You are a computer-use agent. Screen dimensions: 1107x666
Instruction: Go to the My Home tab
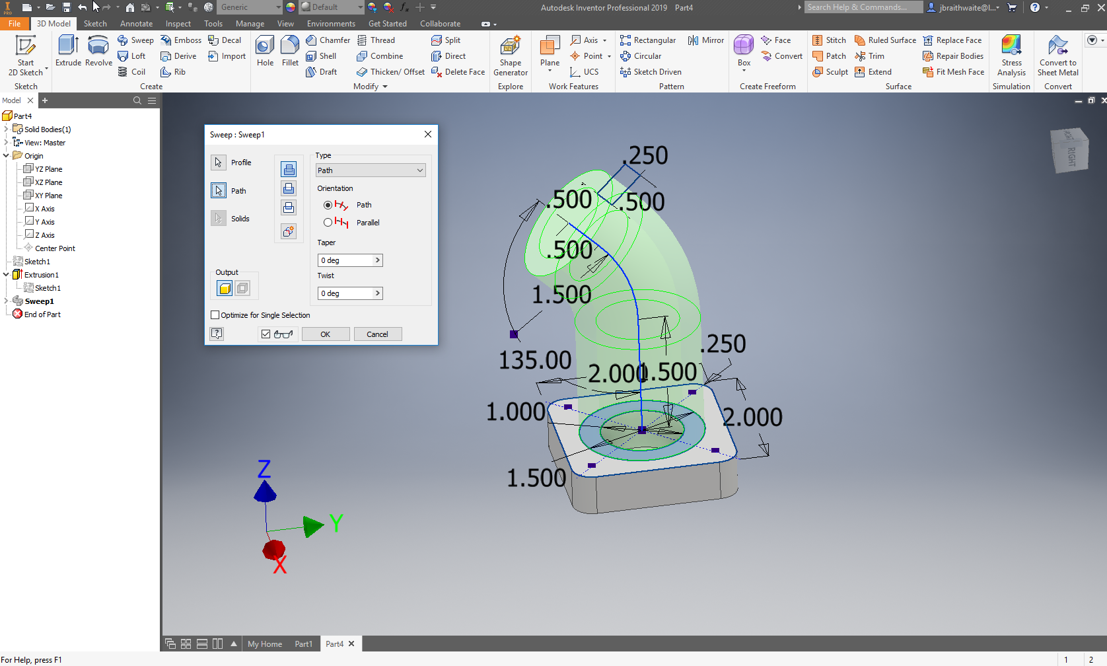265,644
